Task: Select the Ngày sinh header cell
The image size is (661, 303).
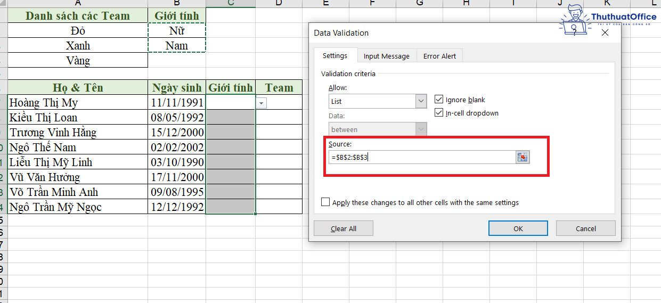Action: pyautogui.click(x=177, y=87)
